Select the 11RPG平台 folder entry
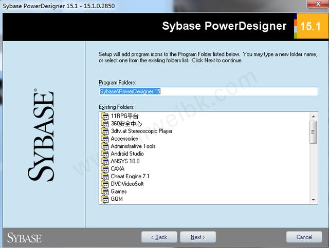 tap(124, 116)
